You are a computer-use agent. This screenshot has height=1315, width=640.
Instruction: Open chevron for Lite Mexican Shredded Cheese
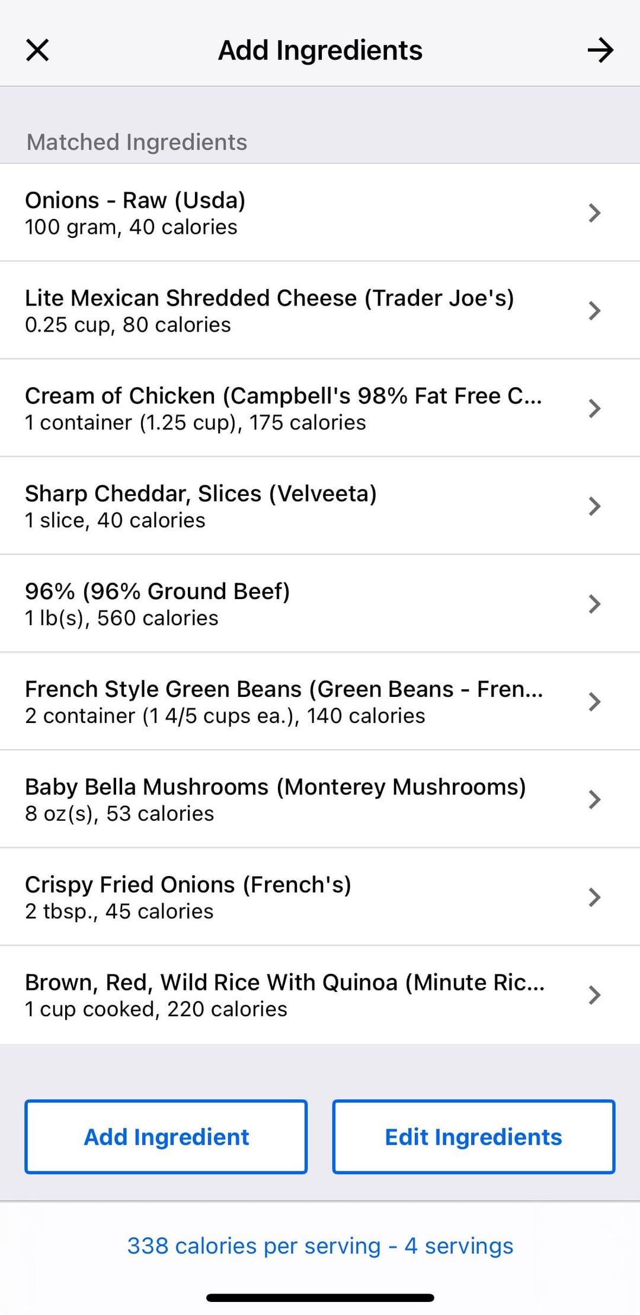pos(594,311)
